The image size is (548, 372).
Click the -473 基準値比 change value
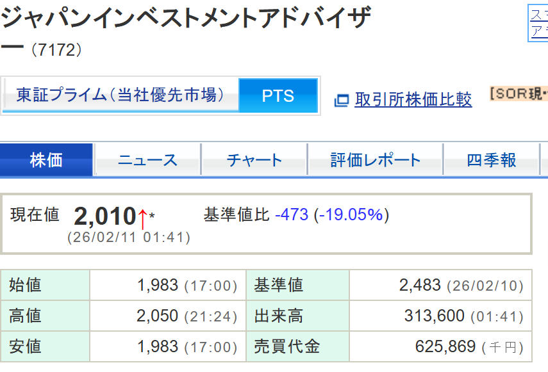point(292,214)
